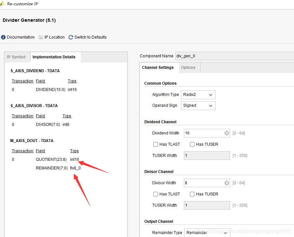Open the Operand Sign dropdown
294x237 pixels.
pos(198,105)
